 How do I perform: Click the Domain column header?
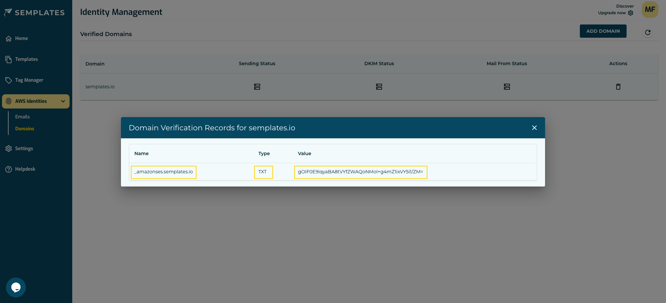pos(95,64)
